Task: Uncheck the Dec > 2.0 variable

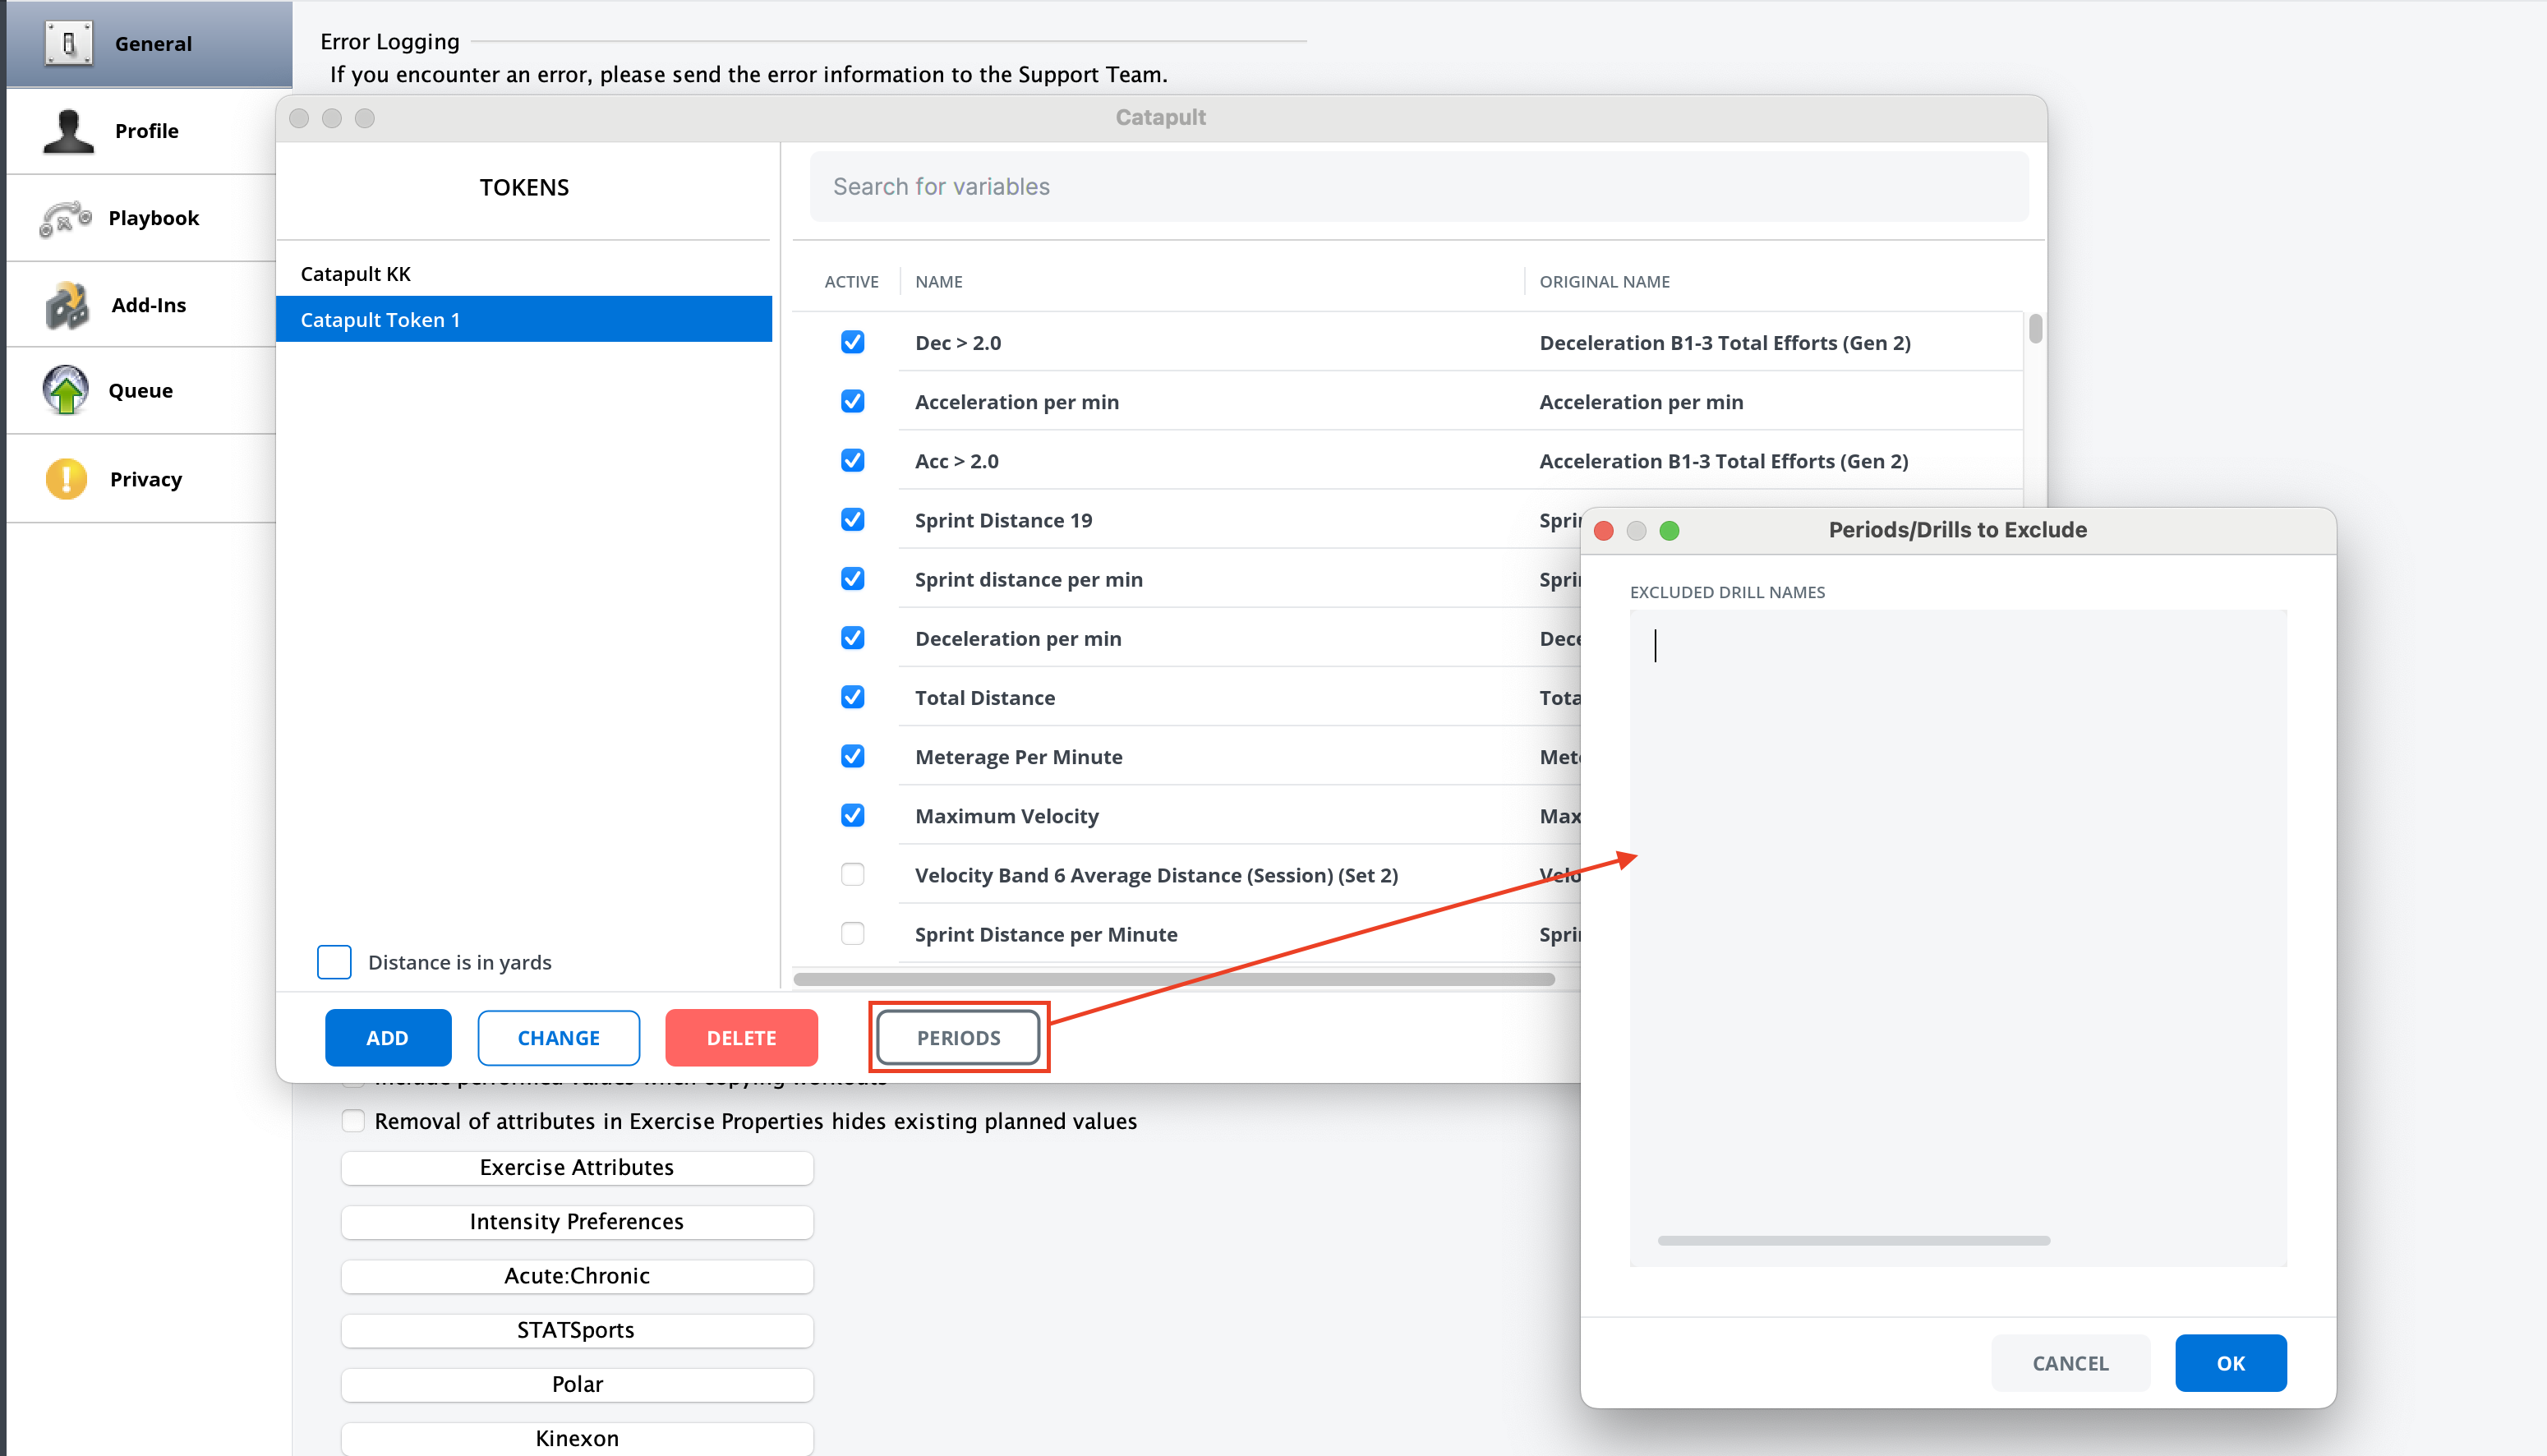Action: click(x=852, y=342)
